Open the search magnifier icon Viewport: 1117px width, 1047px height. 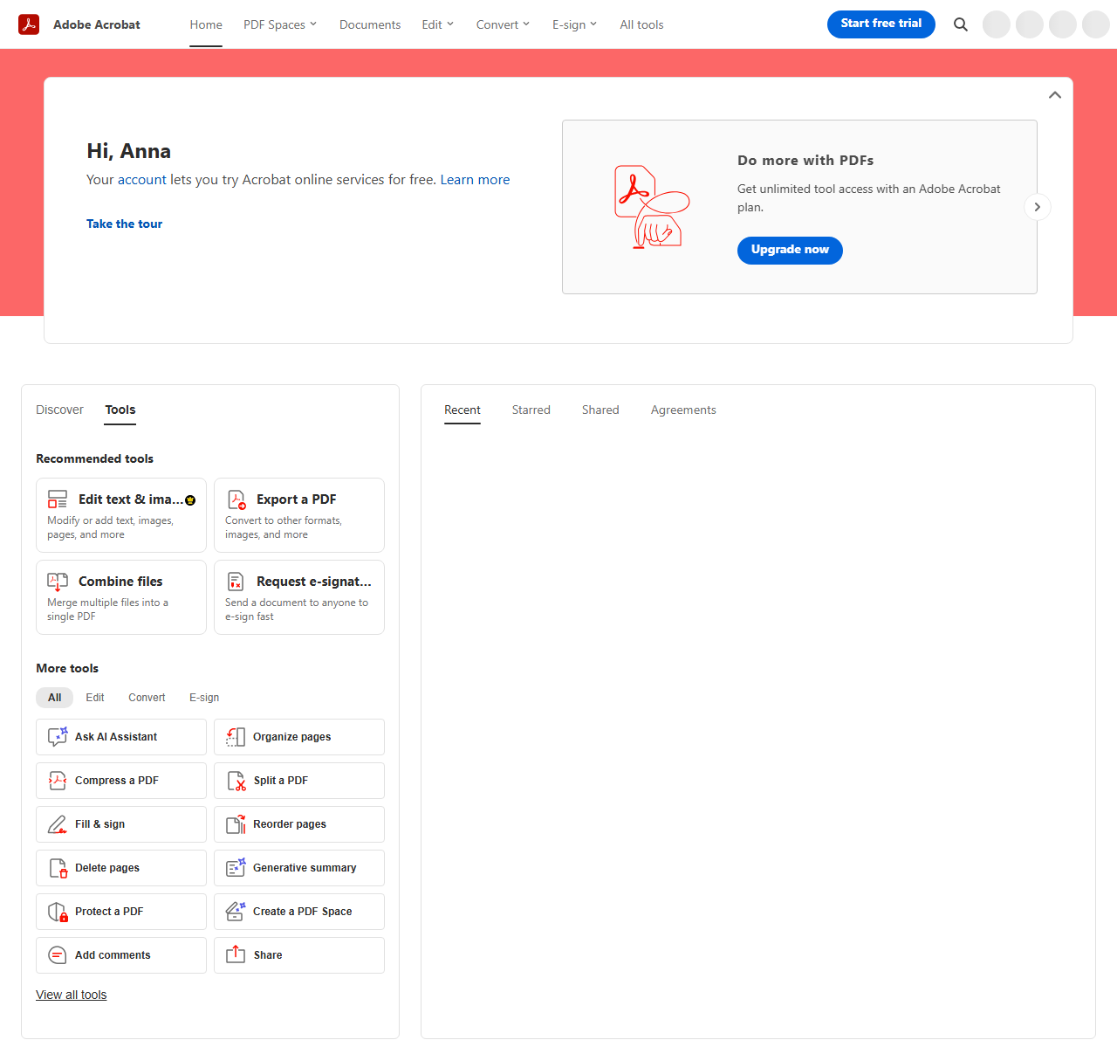(961, 24)
